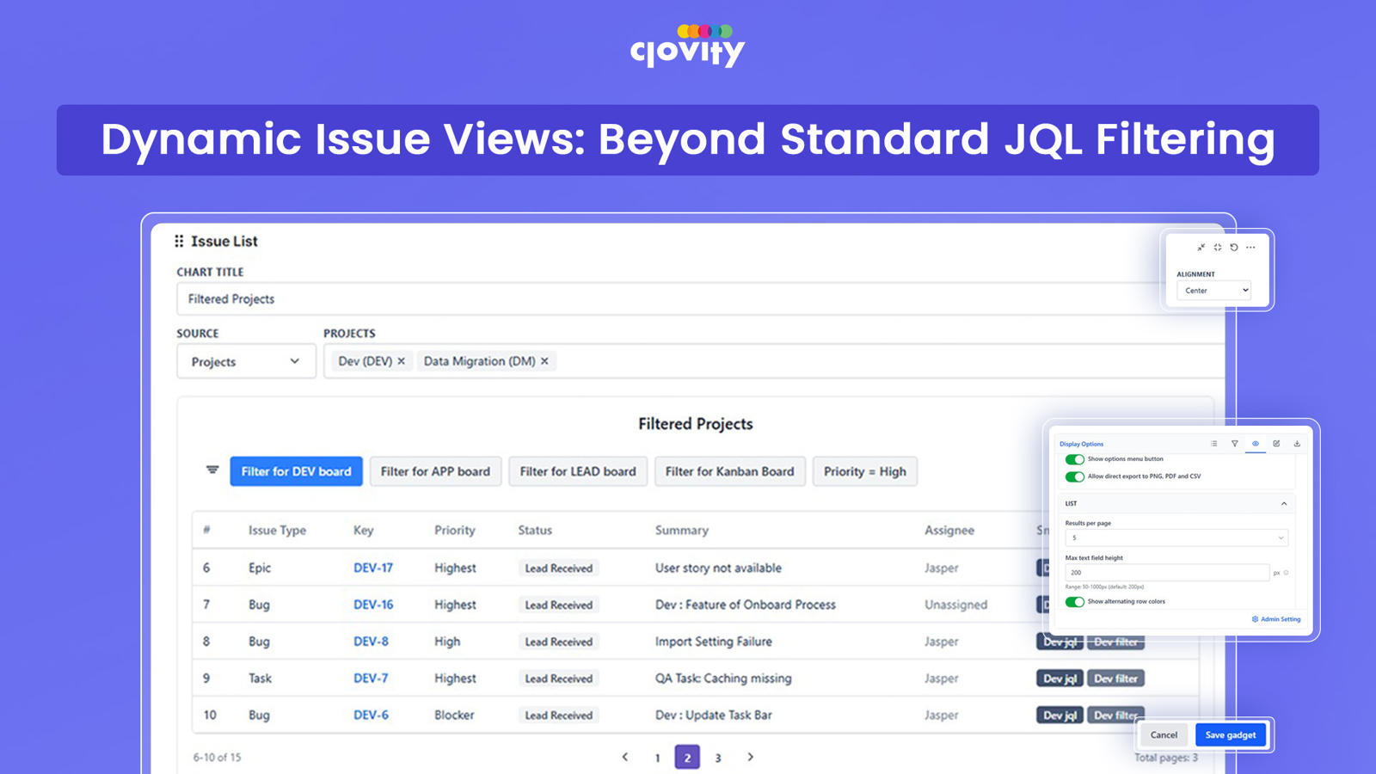
Task: Remove the Data Migration (DM) project chip
Action: click(544, 361)
